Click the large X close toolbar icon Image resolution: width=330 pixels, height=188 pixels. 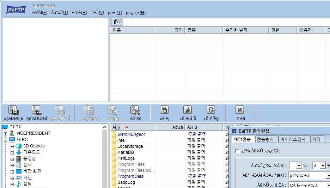point(240,110)
